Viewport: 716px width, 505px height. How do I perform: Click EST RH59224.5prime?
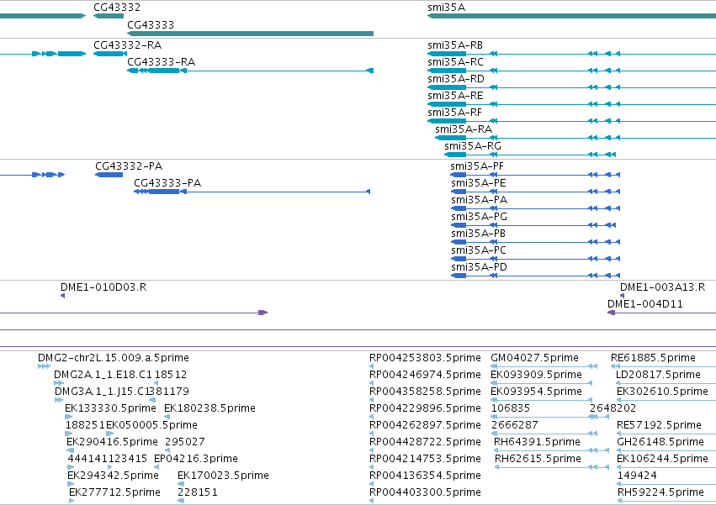pyautogui.click(x=660, y=492)
